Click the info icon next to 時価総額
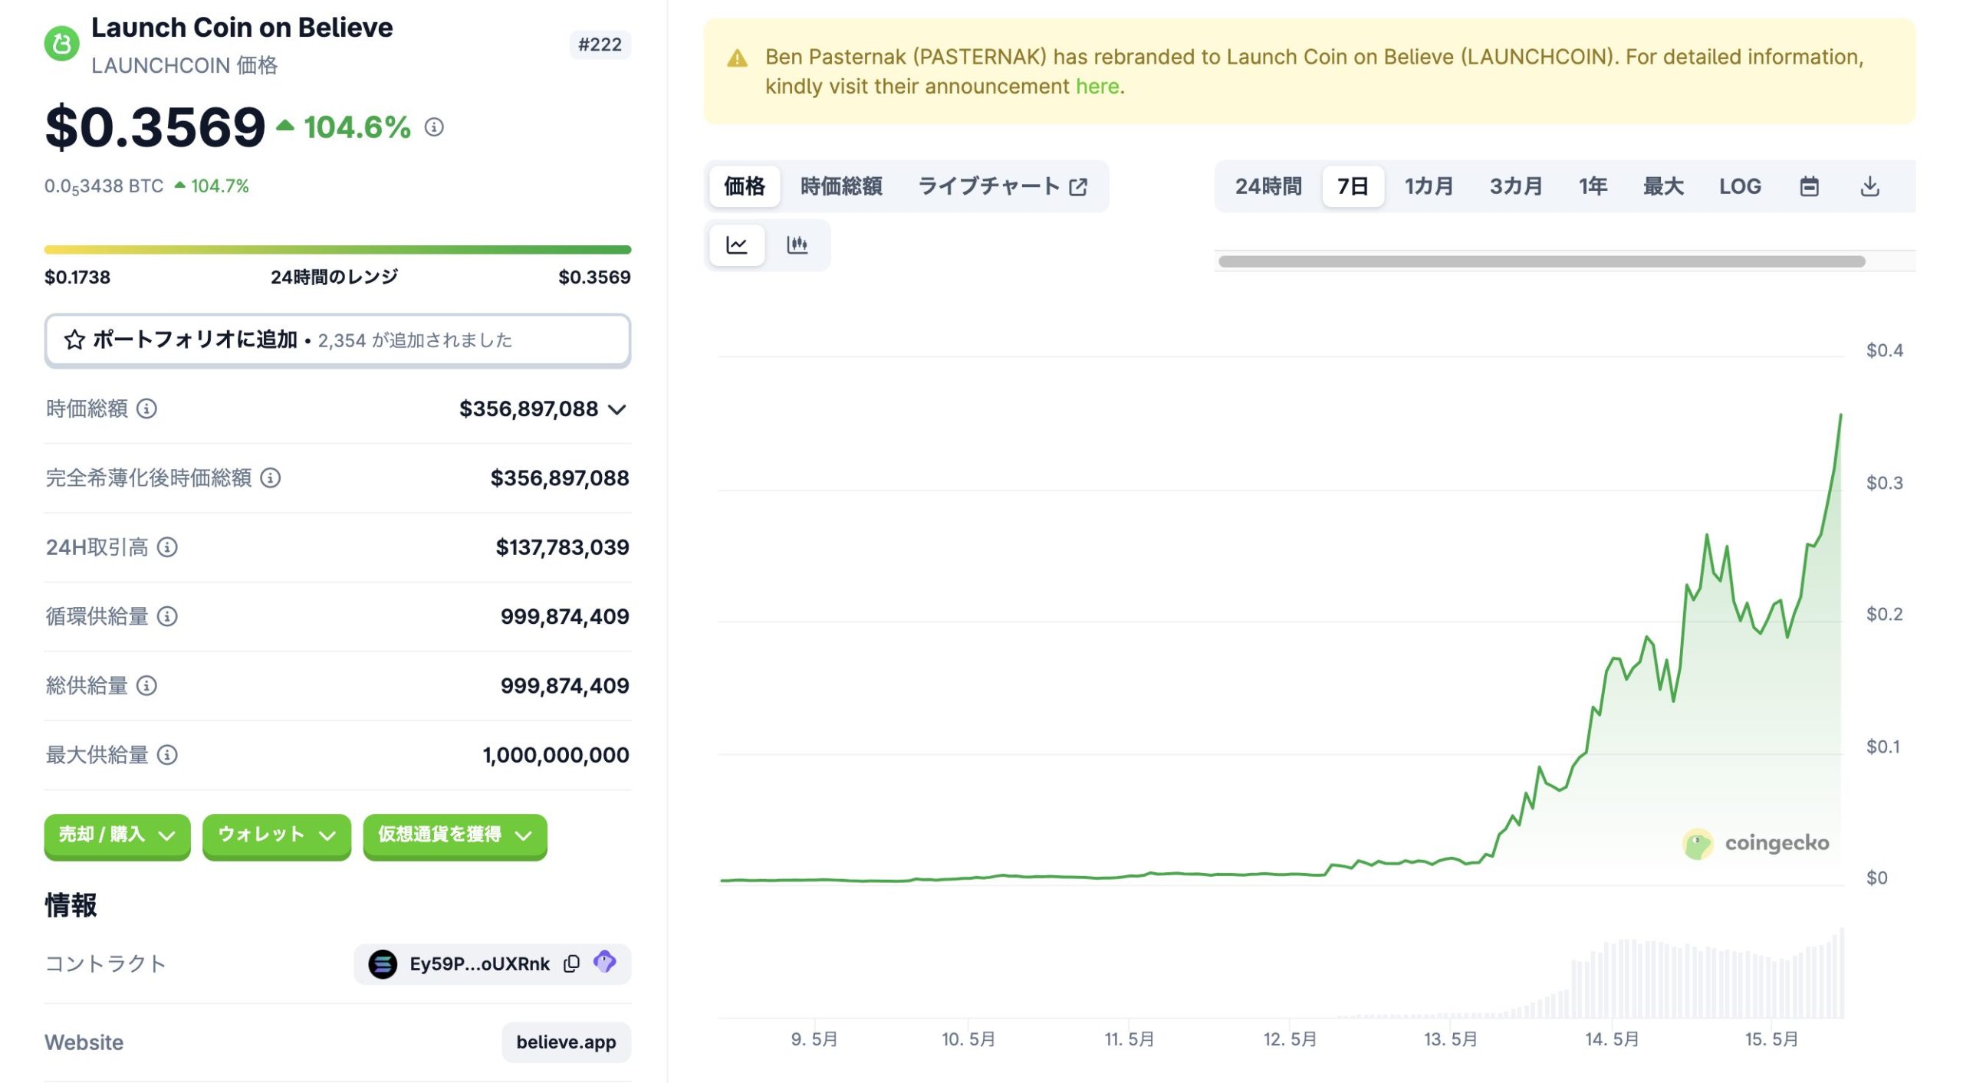 pos(146,409)
